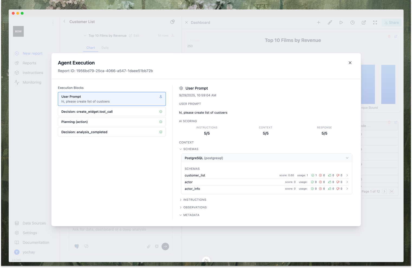
Task: Click the paintbrush edit icon on the Dashboard toolbar
Action: click(330, 22)
